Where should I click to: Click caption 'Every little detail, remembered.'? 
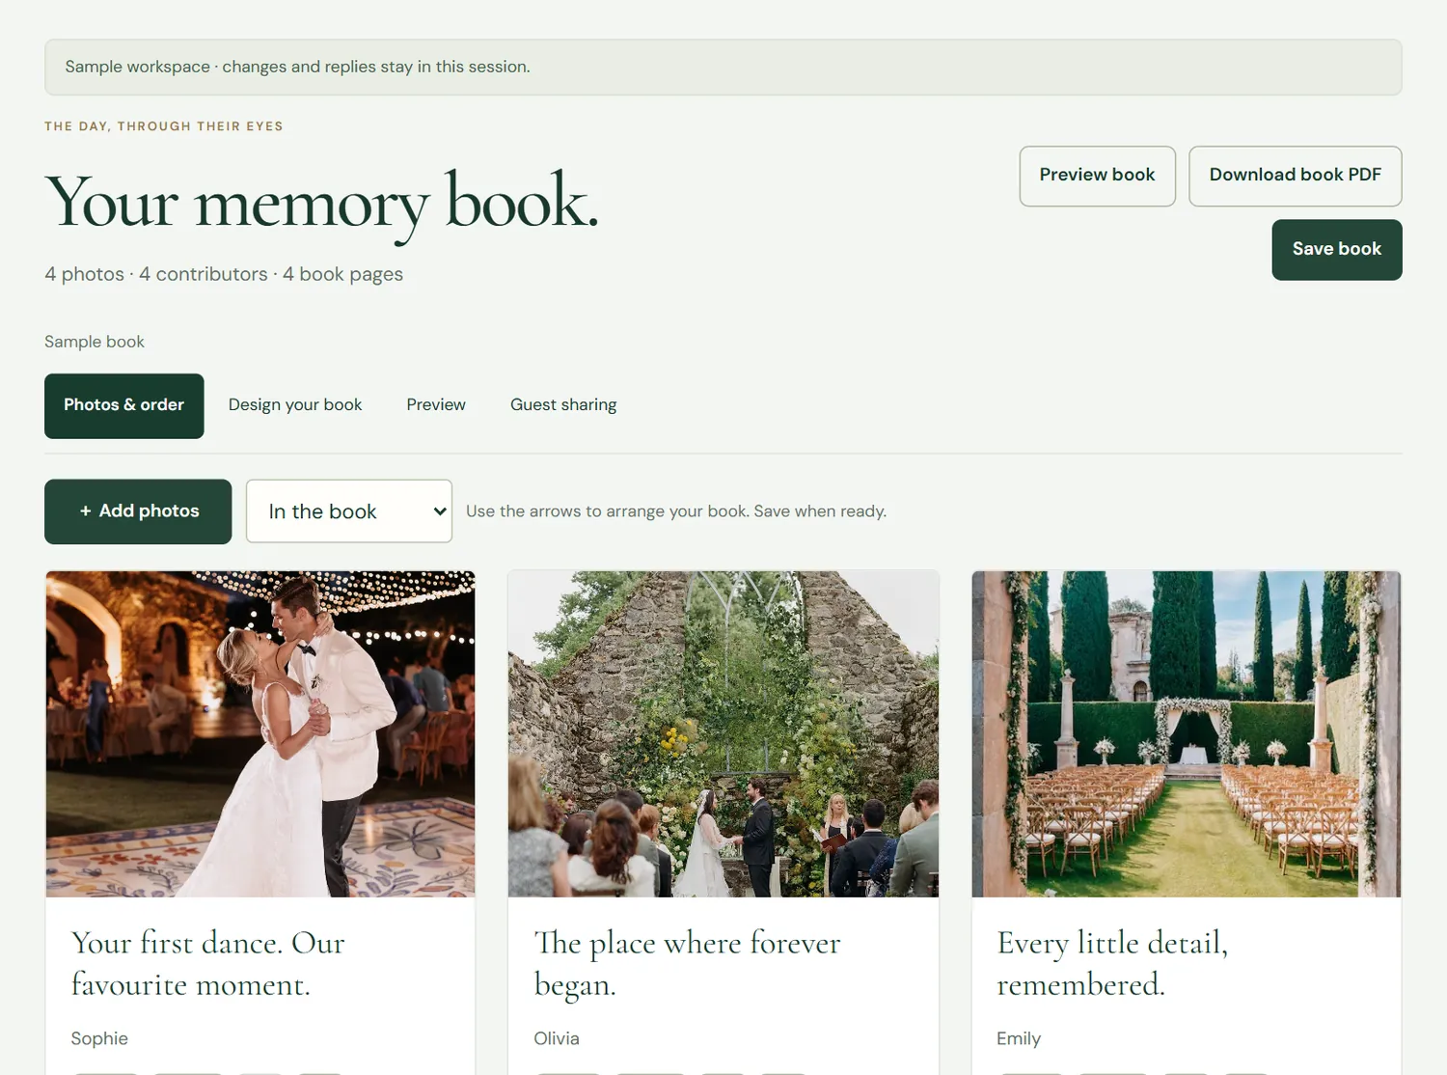coord(1112,964)
